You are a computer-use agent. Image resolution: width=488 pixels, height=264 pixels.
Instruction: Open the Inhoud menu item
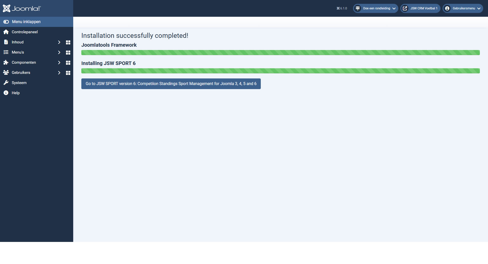(x=18, y=42)
